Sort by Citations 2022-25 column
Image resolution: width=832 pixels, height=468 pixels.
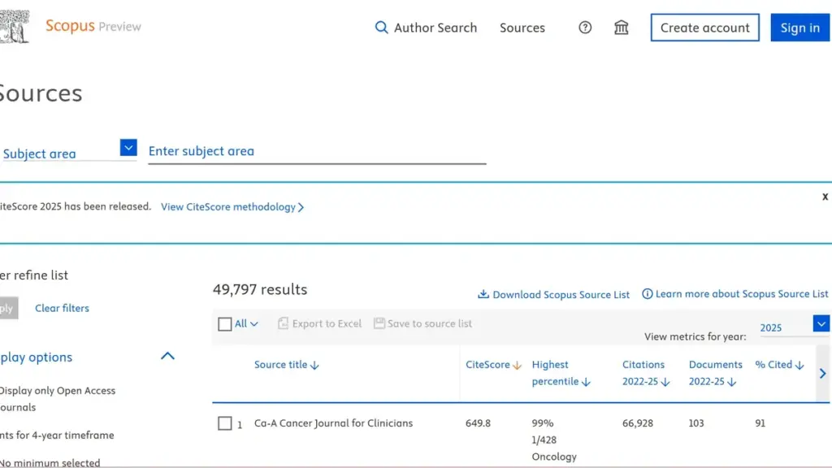pyautogui.click(x=643, y=373)
